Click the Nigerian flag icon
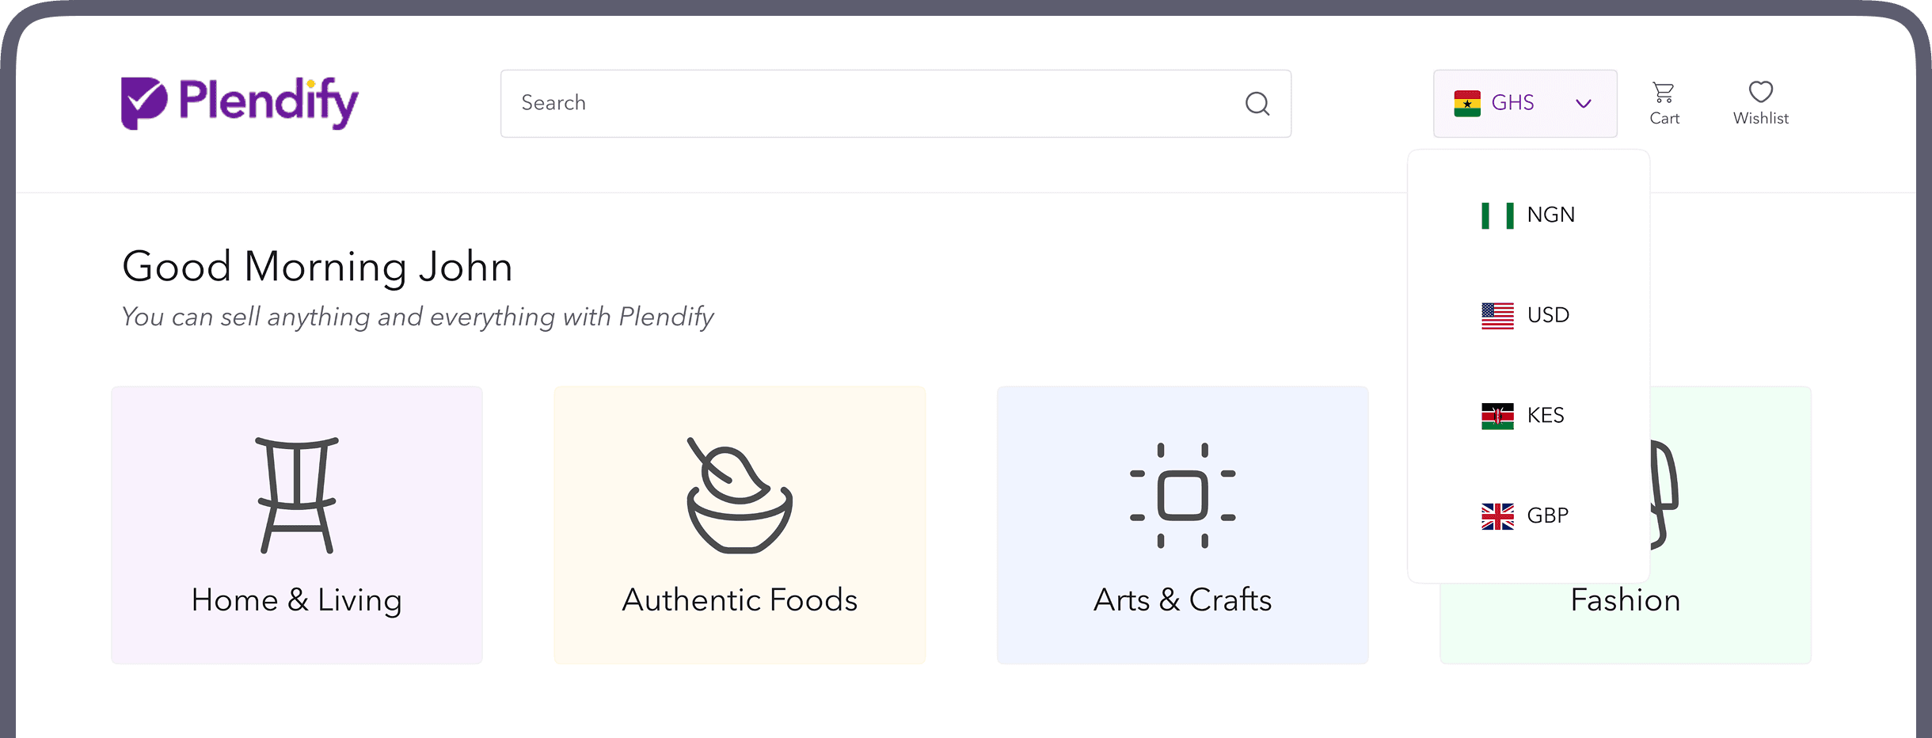The height and width of the screenshot is (738, 1932). point(1497,215)
